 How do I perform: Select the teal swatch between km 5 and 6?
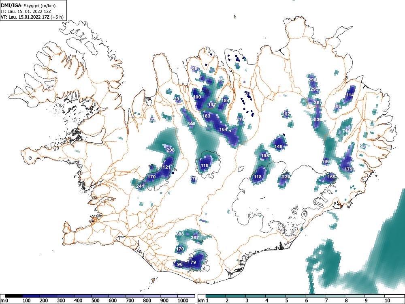(296, 296)
